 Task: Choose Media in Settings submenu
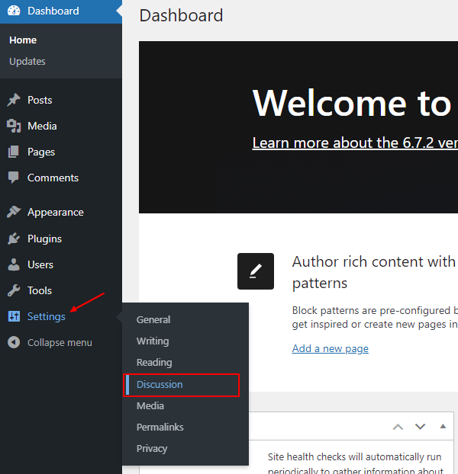click(150, 405)
